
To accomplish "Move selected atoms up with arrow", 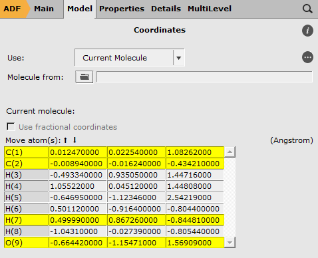I will point(65,140).
